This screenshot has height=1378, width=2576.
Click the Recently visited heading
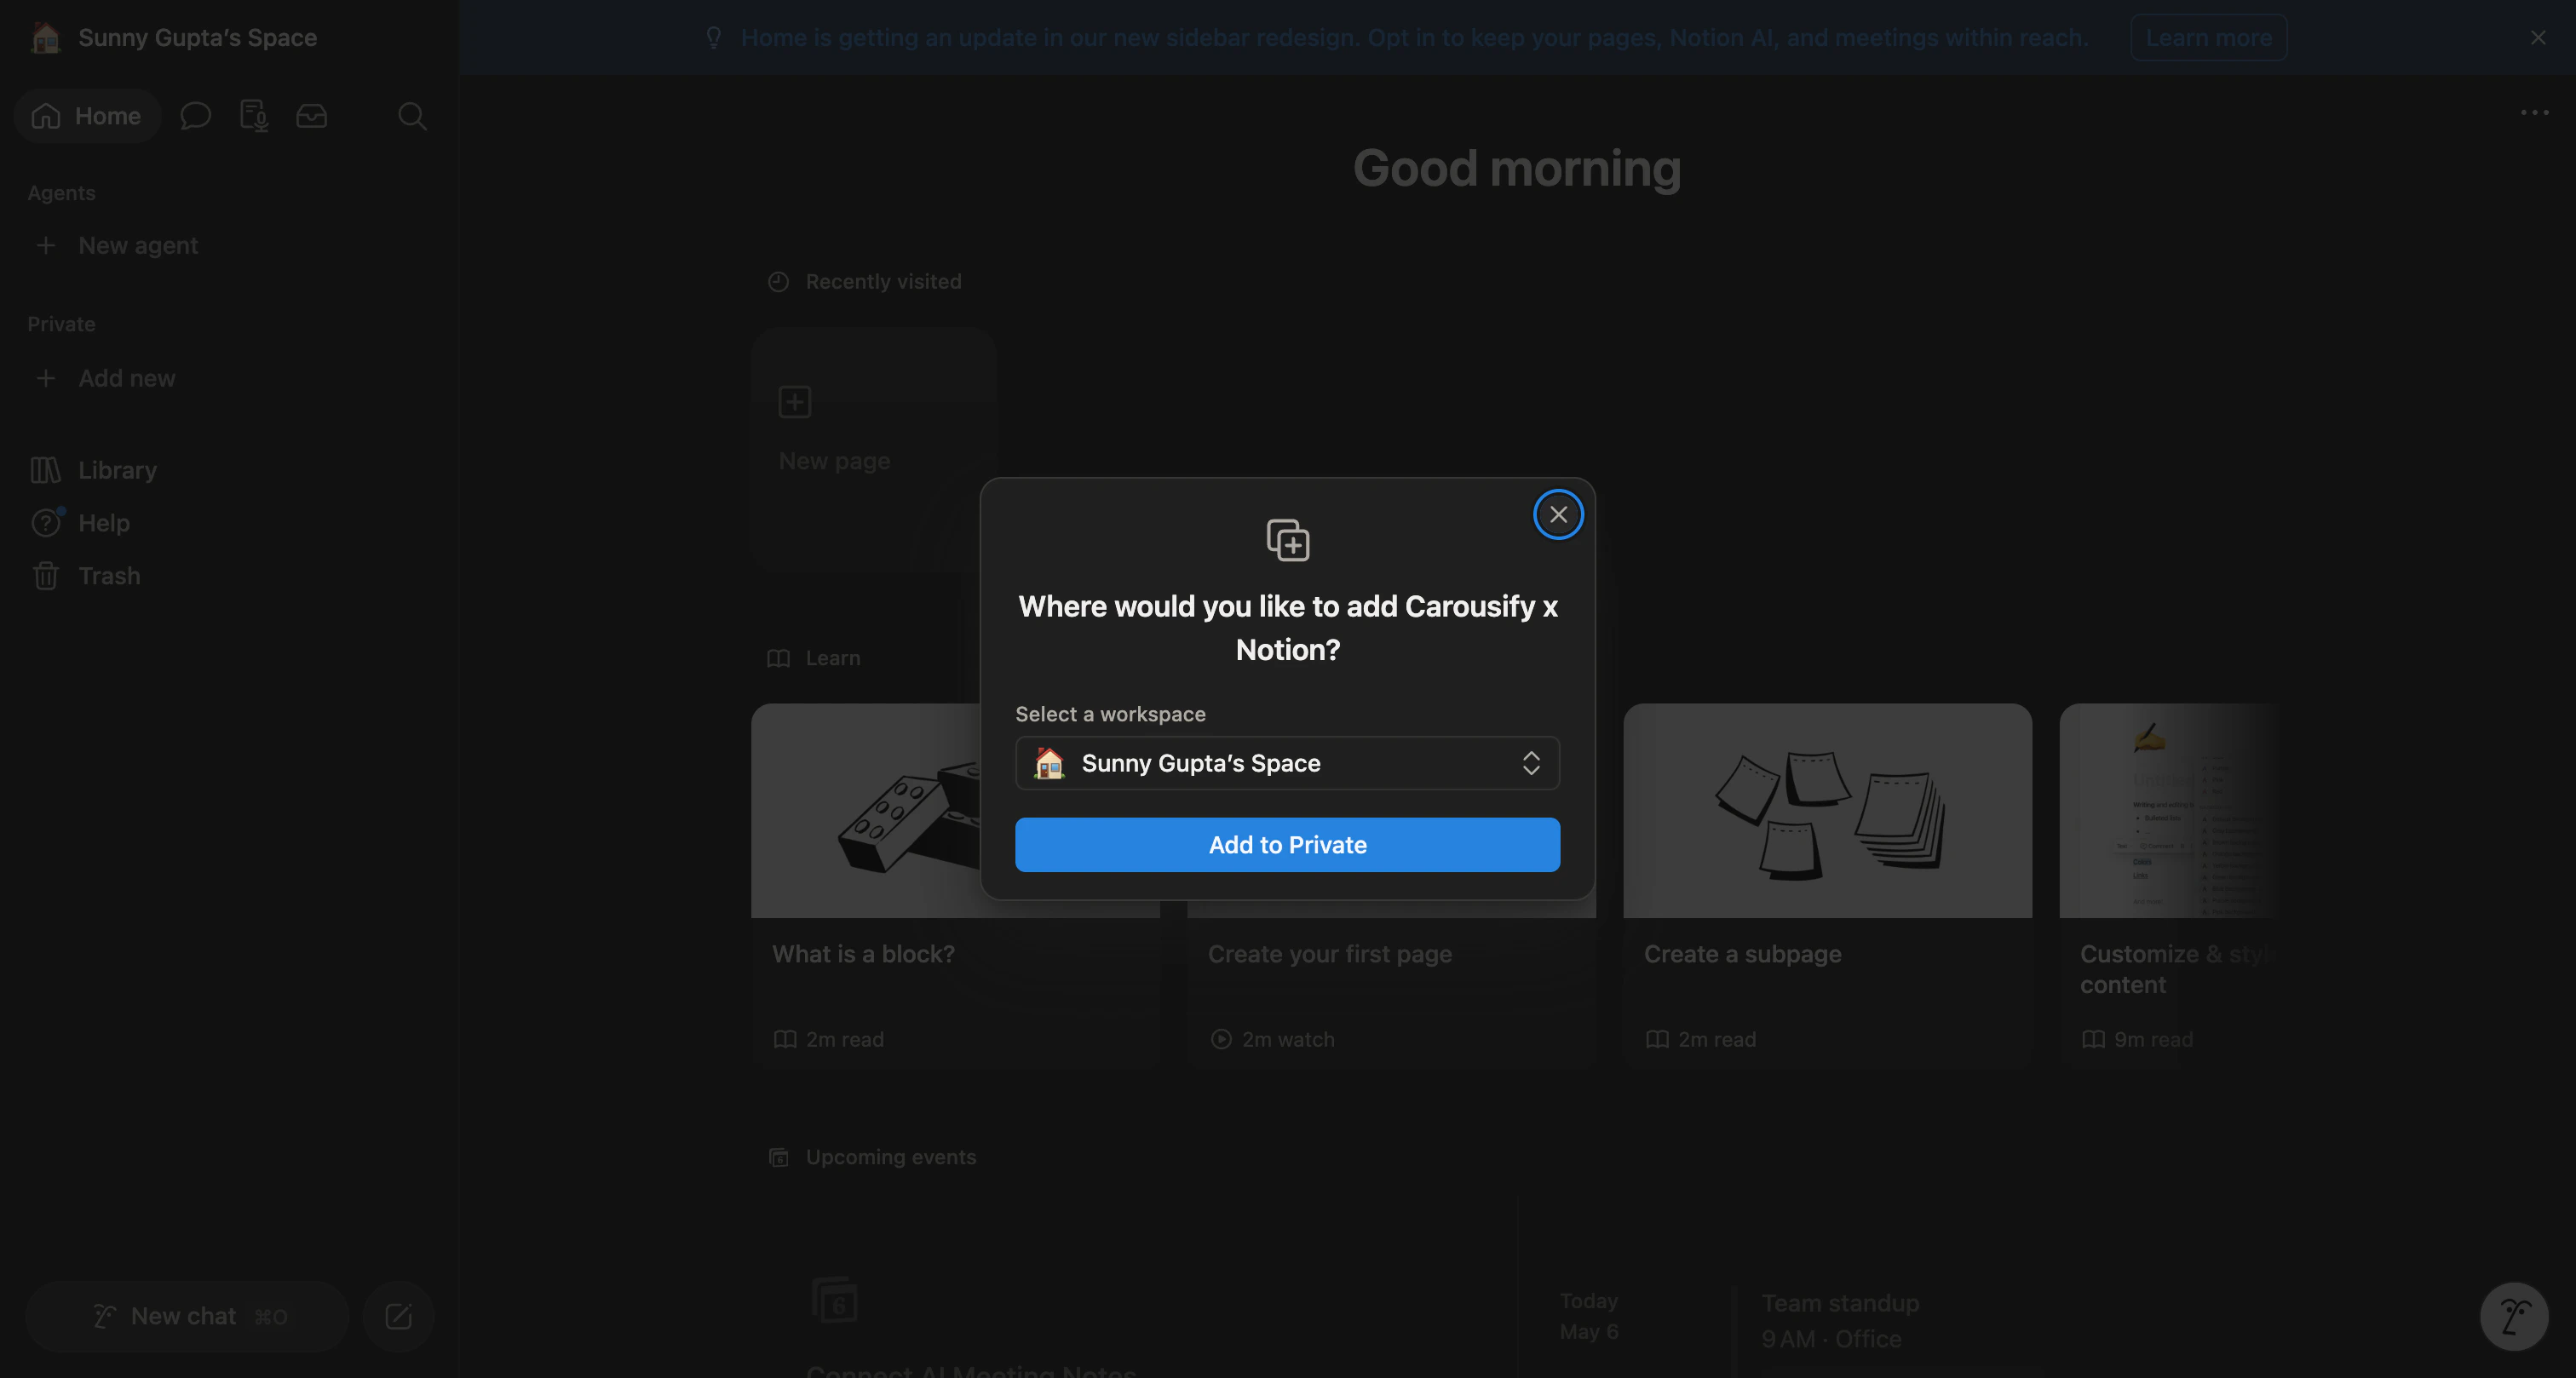pyautogui.click(x=883, y=282)
